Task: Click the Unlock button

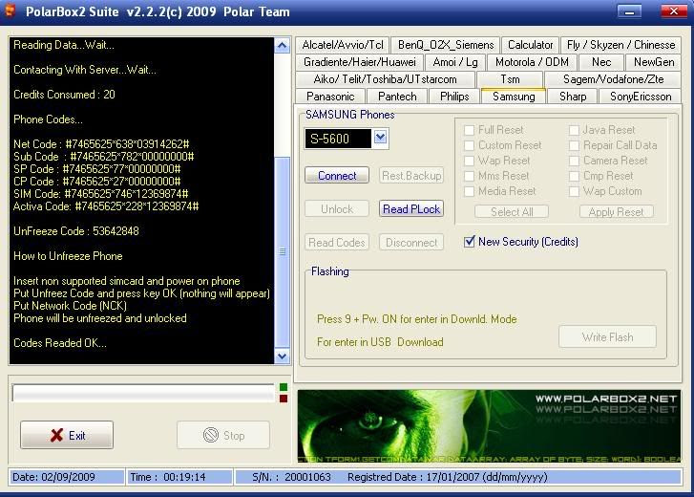Action: coord(337,208)
